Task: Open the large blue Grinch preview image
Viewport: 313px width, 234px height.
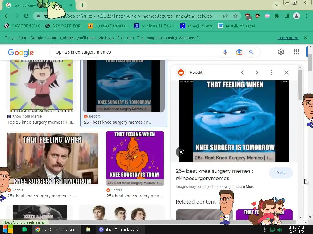Action: (234, 121)
